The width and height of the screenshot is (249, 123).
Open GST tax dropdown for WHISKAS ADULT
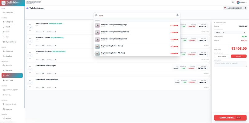[205, 32]
